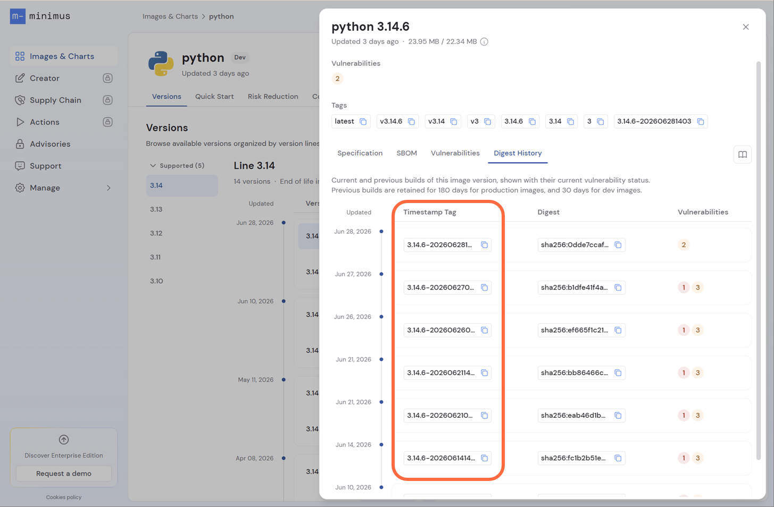Open the Cookies policy link
This screenshot has height=507, width=774.
pyautogui.click(x=64, y=497)
